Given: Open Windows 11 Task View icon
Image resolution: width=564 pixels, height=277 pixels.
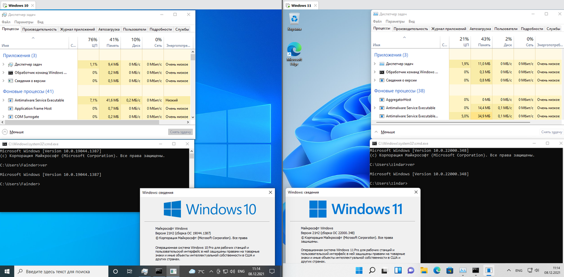Looking at the screenshot, I should [384, 270].
